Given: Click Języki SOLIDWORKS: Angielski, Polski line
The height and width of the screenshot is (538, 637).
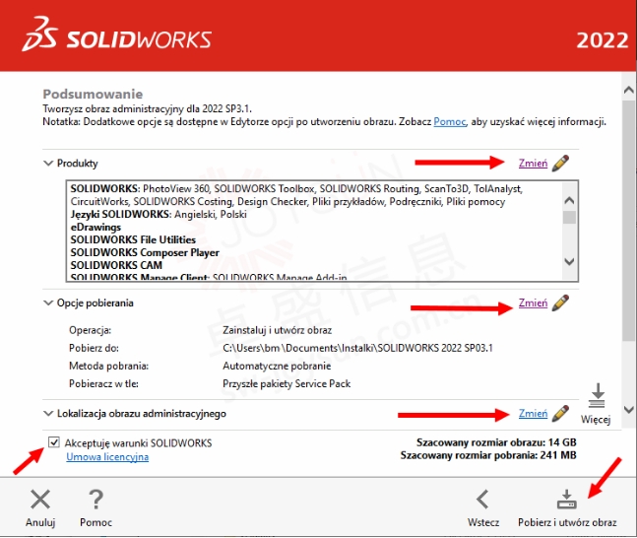Looking at the screenshot, I should [159, 215].
